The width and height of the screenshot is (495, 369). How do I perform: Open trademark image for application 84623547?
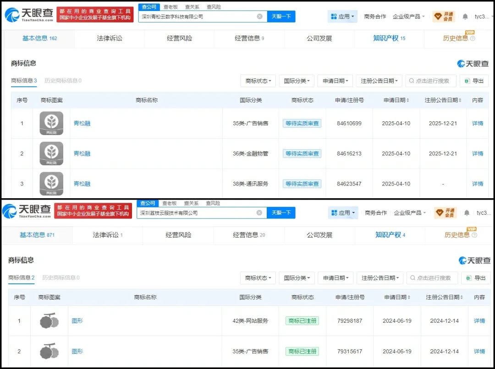pos(51,184)
